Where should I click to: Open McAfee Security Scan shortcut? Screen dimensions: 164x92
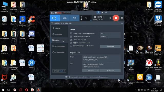click(4, 79)
